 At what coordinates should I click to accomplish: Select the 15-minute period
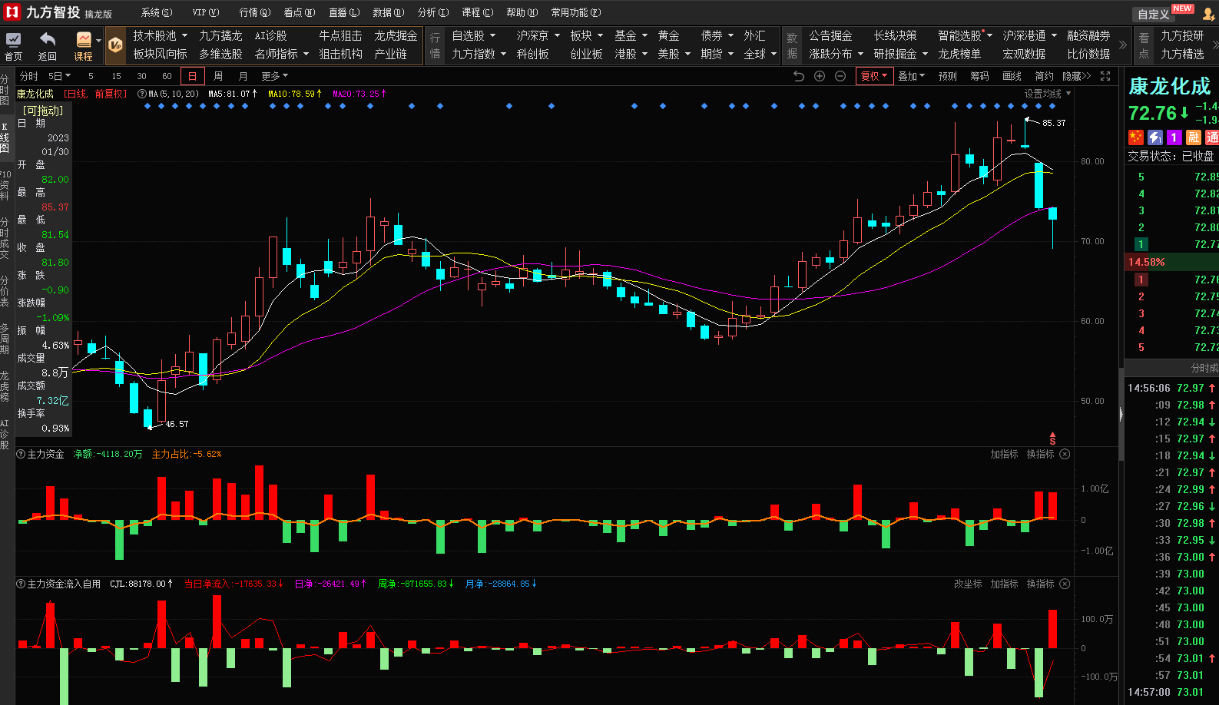[x=116, y=76]
